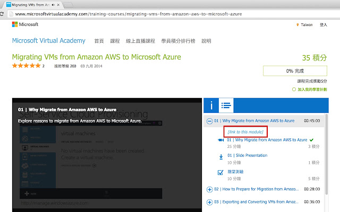The height and width of the screenshot is (212, 340).
Task: Click the download icon for Slide Presentation
Action: (x=221, y=157)
